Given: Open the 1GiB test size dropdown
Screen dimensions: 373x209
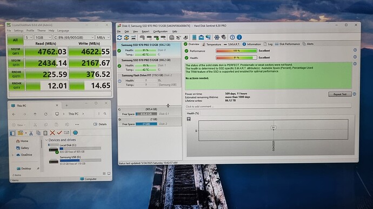Looking at the screenshot, I should (43, 38).
